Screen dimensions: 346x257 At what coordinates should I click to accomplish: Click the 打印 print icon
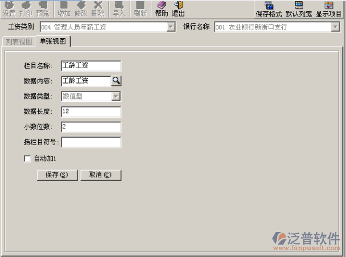click(26, 9)
